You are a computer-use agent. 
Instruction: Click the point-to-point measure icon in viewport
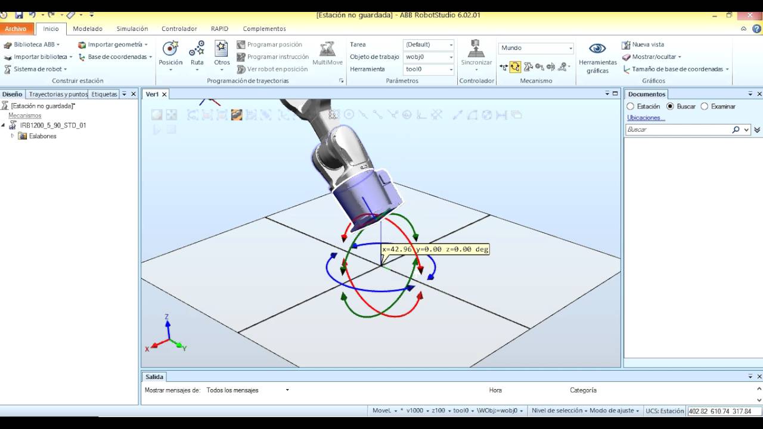pos(457,114)
